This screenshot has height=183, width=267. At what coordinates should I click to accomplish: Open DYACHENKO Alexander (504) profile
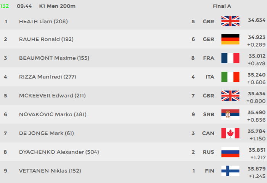(x=59, y=152)
